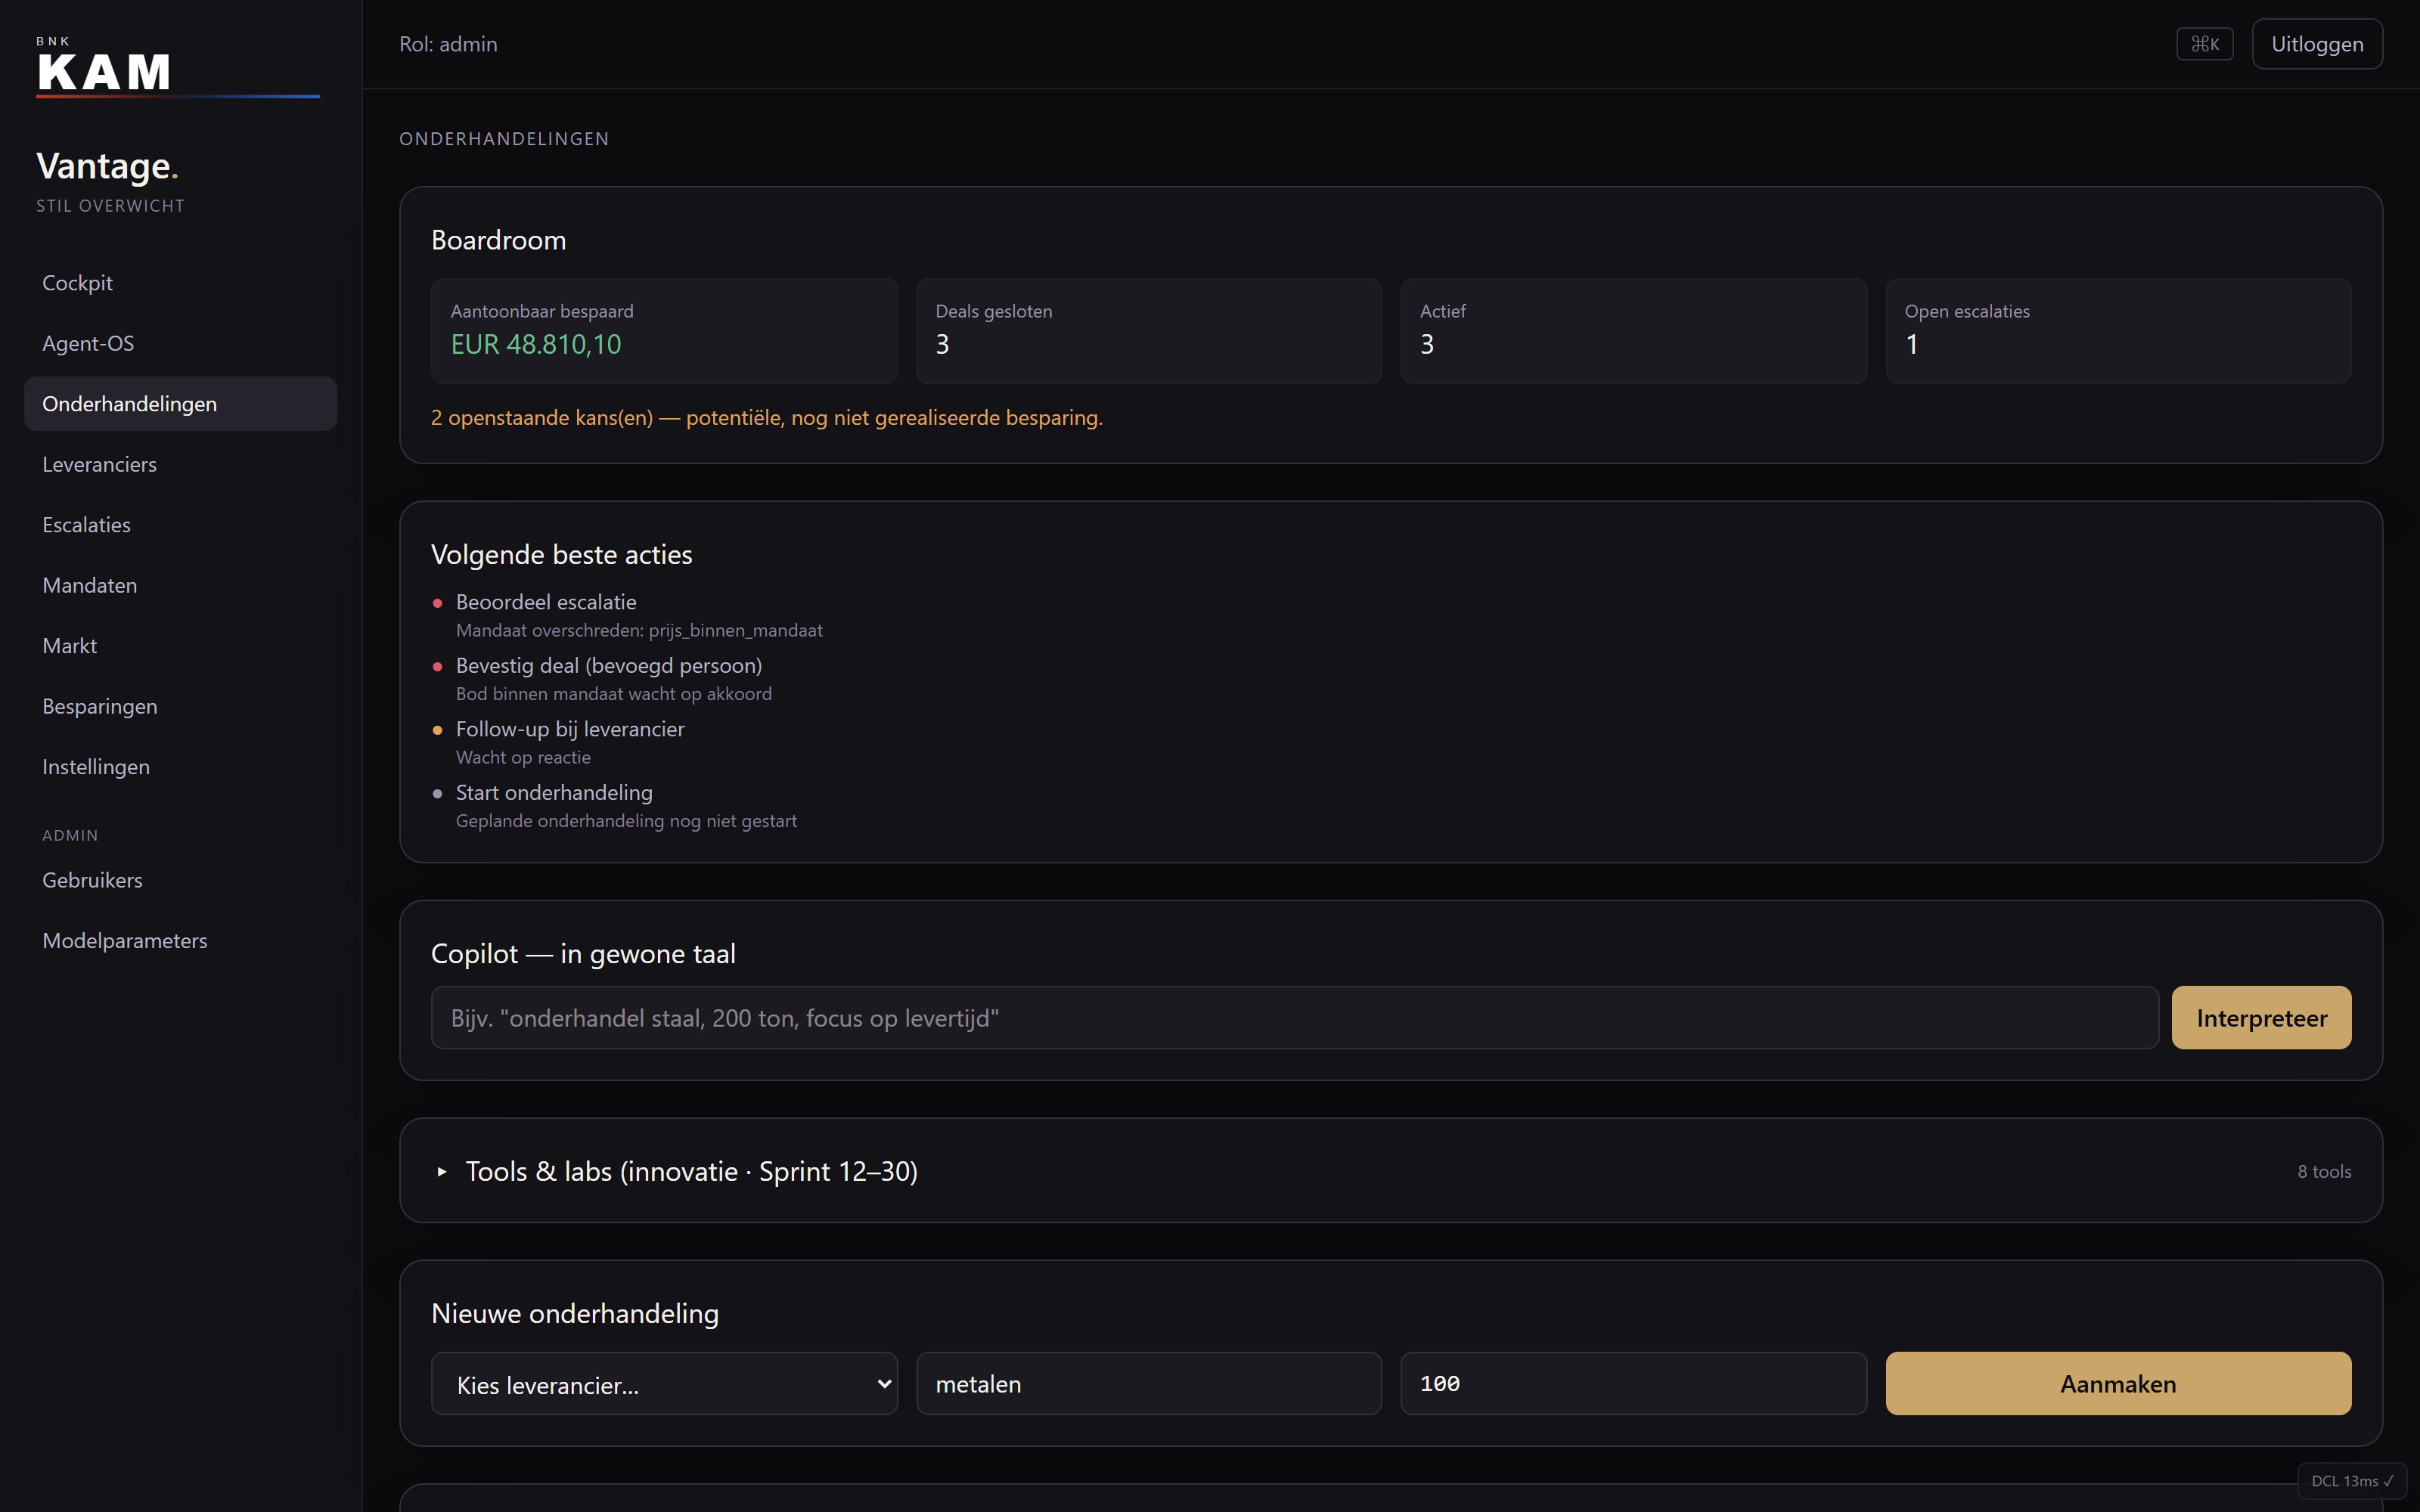Open the Kies leverancier dropdown
Image resolution: width=2420 pixels, height=1512 pixels.
click(x=664, y=1384)
